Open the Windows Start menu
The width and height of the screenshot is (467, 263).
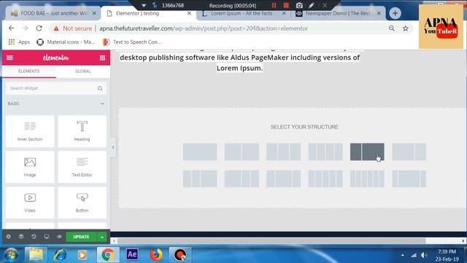pyautogui.click(x=12, y=255)
